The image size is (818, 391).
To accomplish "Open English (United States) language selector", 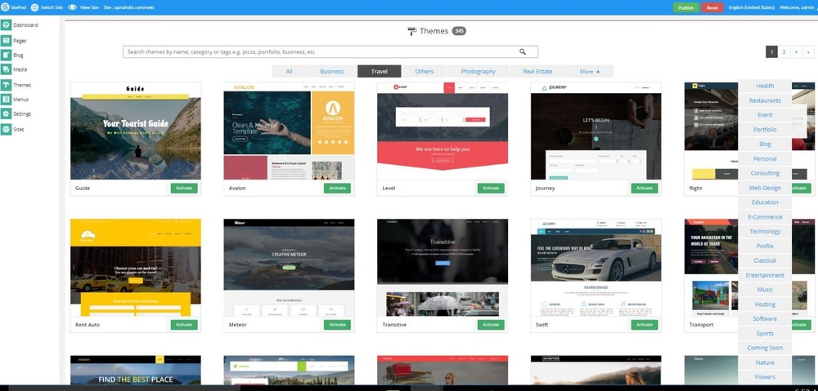I will 751,7.
